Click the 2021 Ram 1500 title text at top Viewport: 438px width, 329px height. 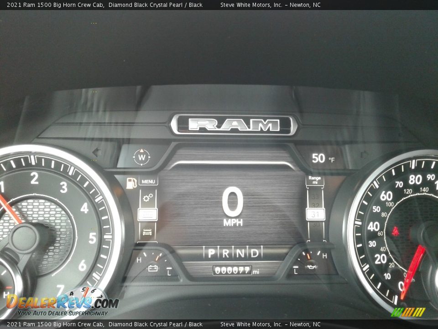pyautogui.click(x=104, y=5)
